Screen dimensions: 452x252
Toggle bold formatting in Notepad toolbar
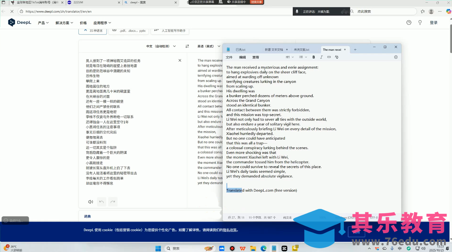(313, 57)
